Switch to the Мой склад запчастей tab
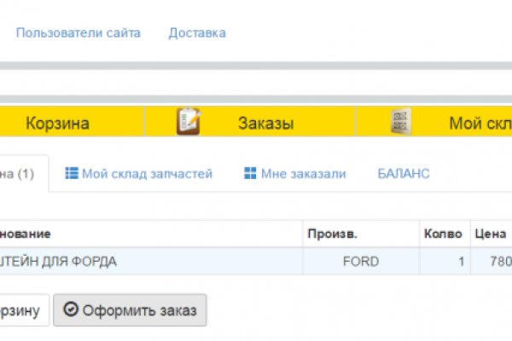 click(139, 173)
